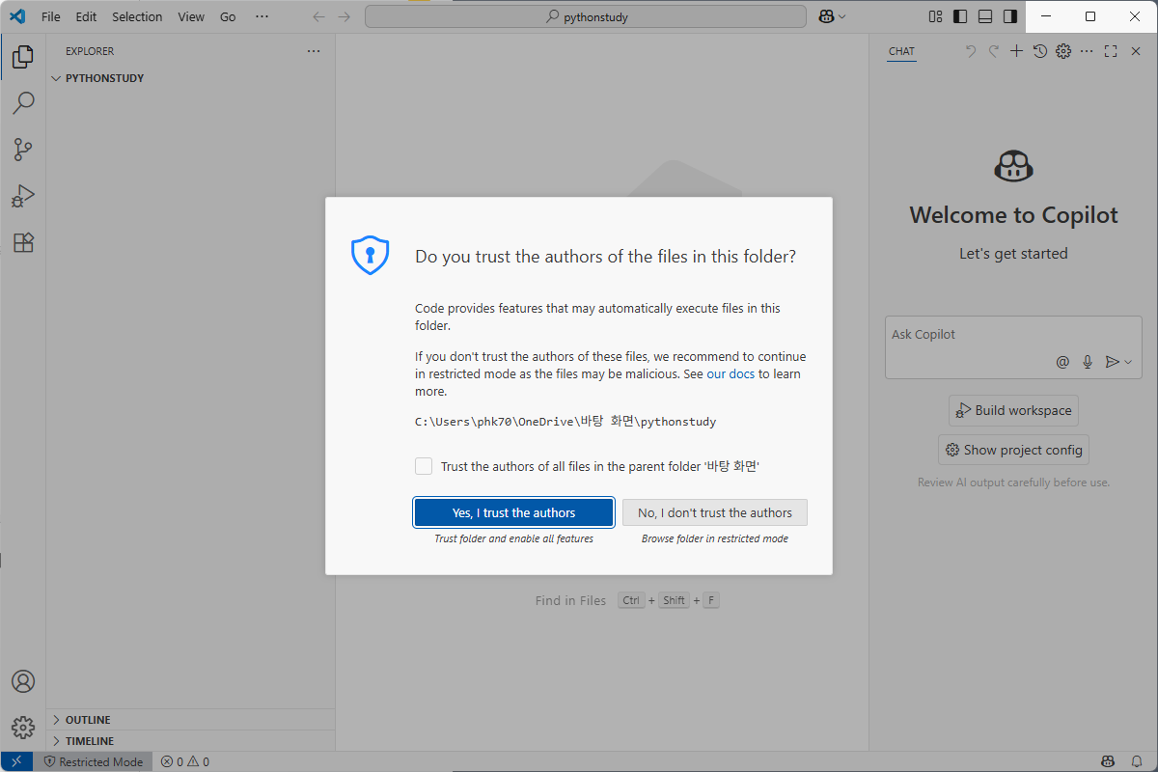Viewport: 1158px width, 772px height.
Task: Open the send button dropdown arrow
Action: (x=1128, y=363)
